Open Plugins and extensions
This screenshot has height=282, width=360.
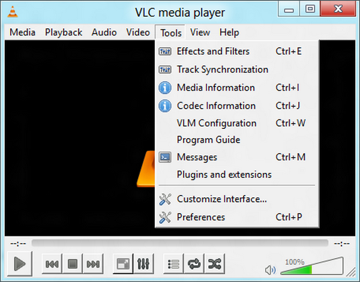(237, 175)
